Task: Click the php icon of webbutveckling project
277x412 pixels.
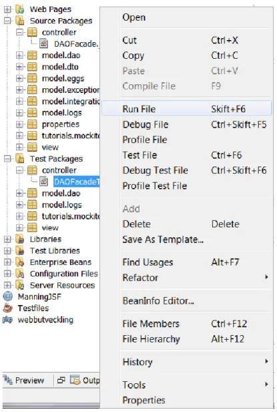Action: pos(8,320)
